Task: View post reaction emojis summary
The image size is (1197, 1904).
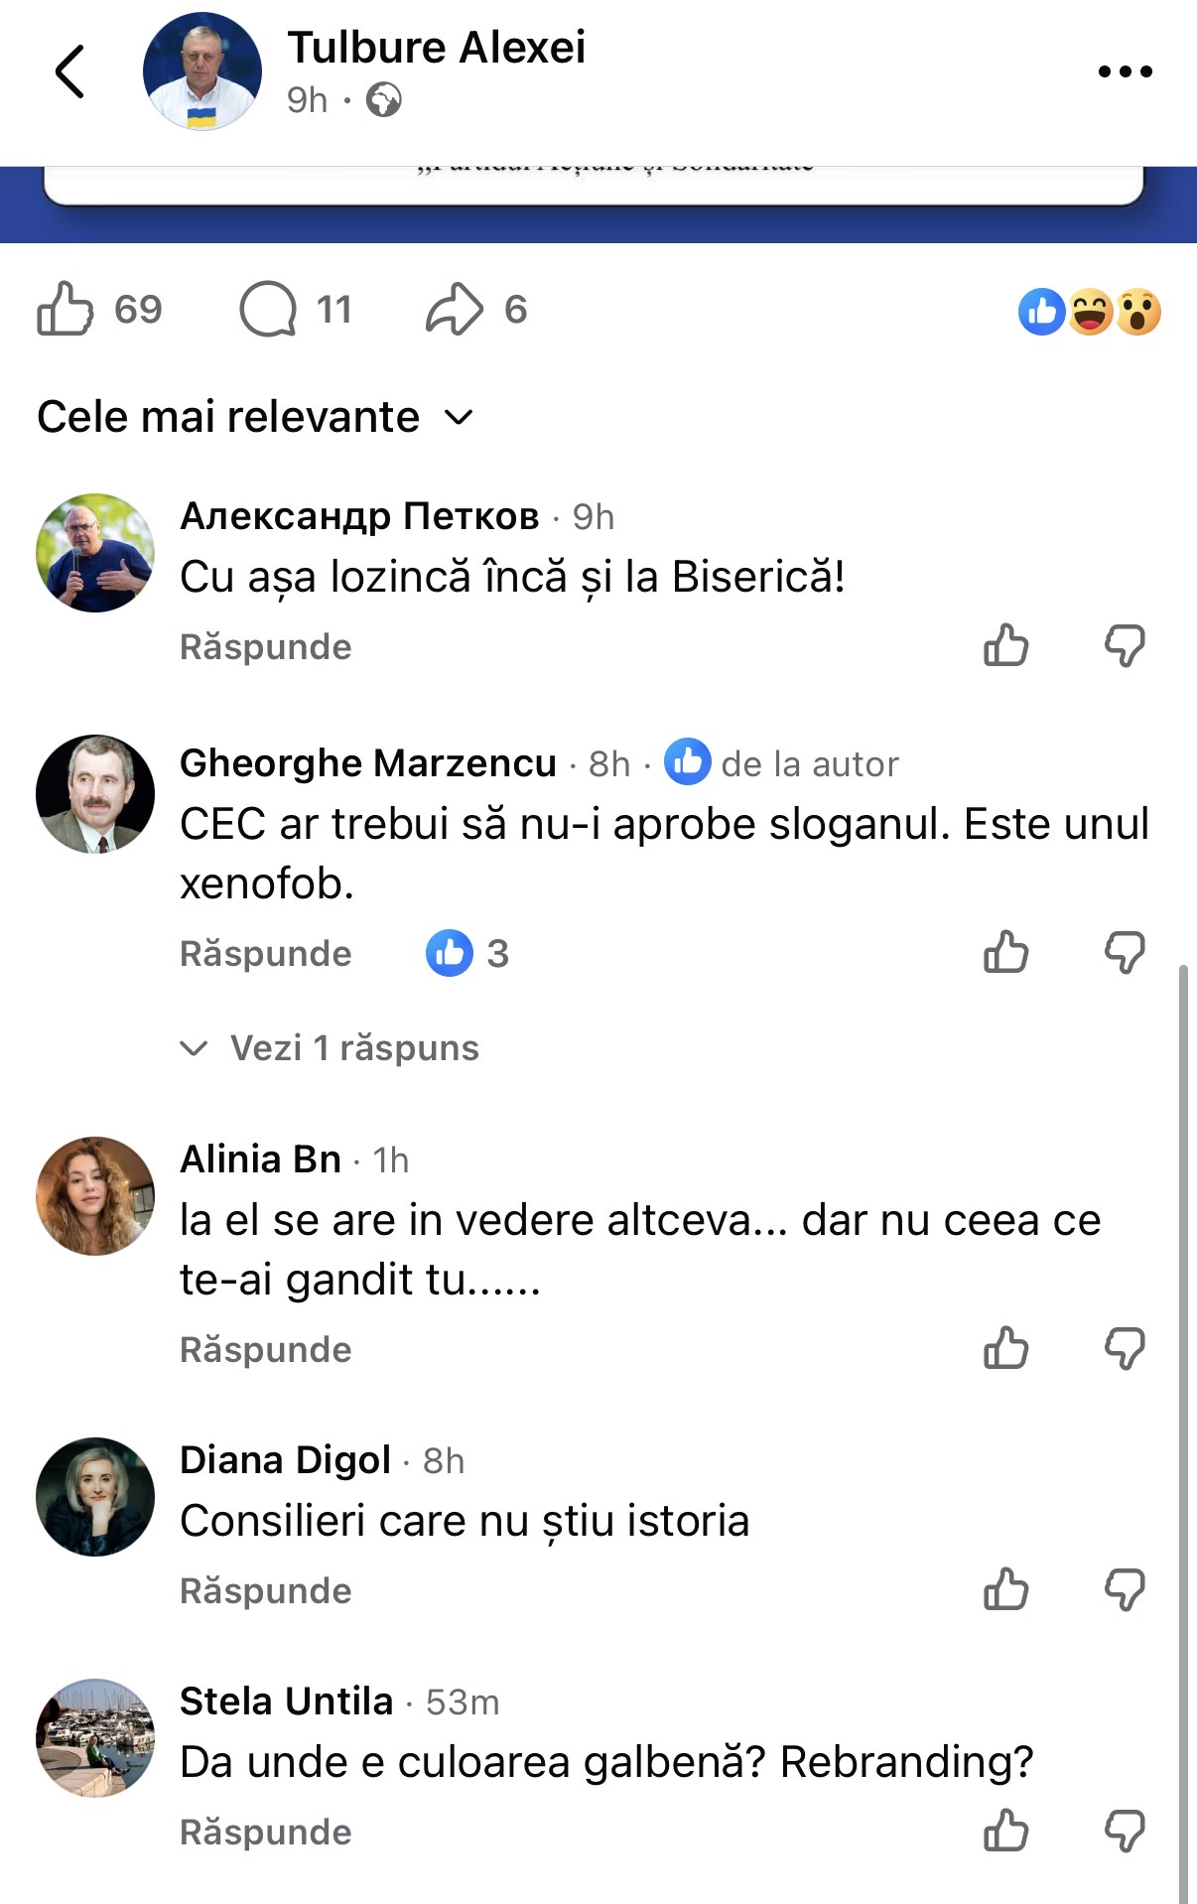Action: (x=1089, y=312)
